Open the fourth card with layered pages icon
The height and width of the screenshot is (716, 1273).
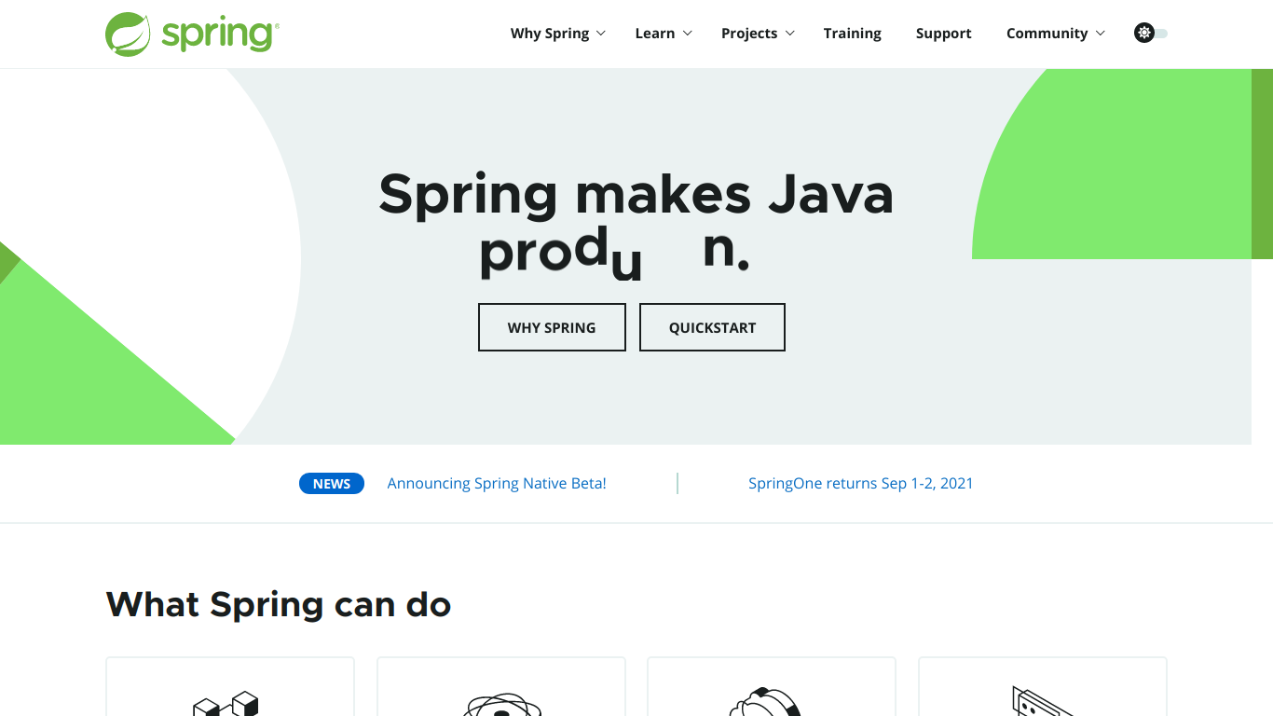tap(1043, 687)
